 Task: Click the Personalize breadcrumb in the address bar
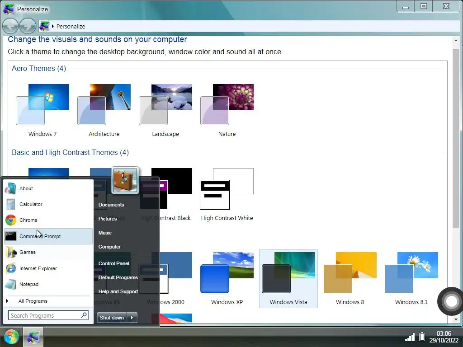71,26
